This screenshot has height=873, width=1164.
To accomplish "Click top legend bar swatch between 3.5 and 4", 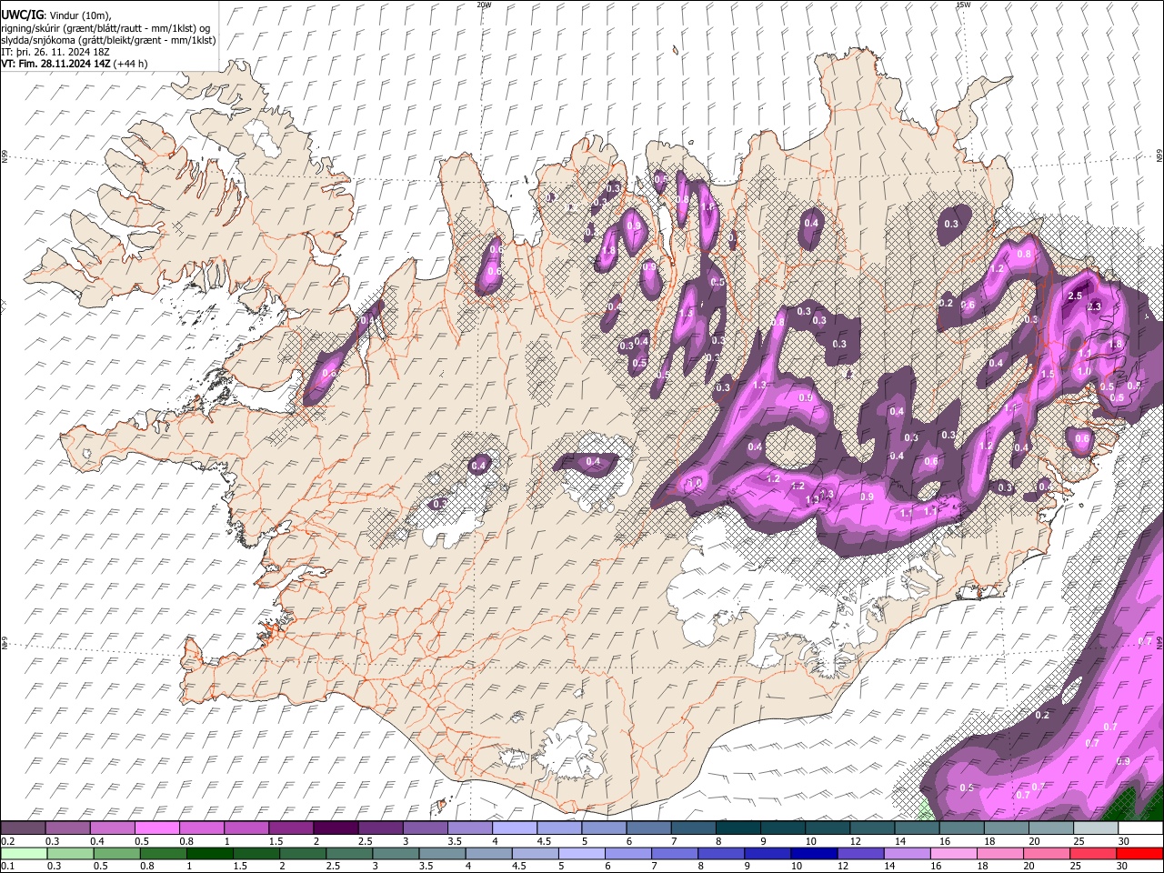I will [470, 828].
